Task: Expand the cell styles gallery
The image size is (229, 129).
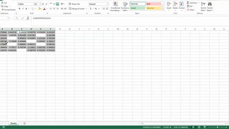Action: pos(163,9)
